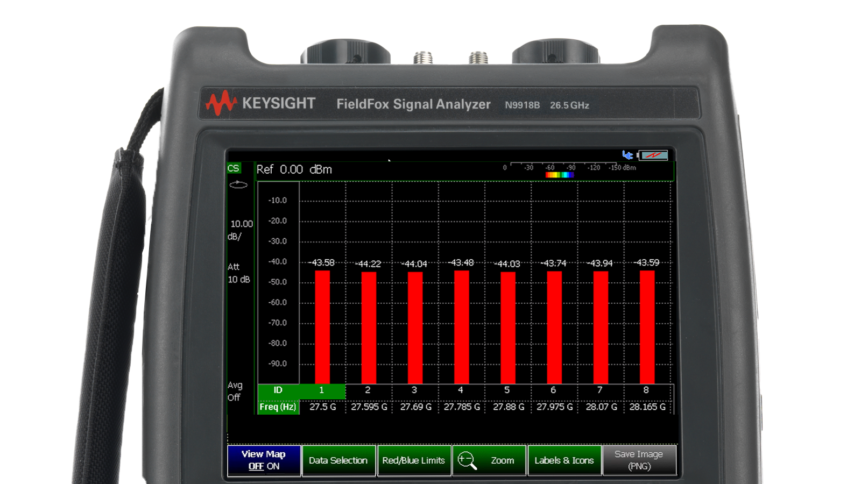Click the blue connection status icon
Image resolution: width=861 pixels, height=484 pixels.
tap(627, 155)
